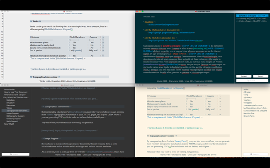This screenshot has height=168, width=270.
Task: Open 'How to Use This Document' in the outline
Action: (x=16, y=92)
